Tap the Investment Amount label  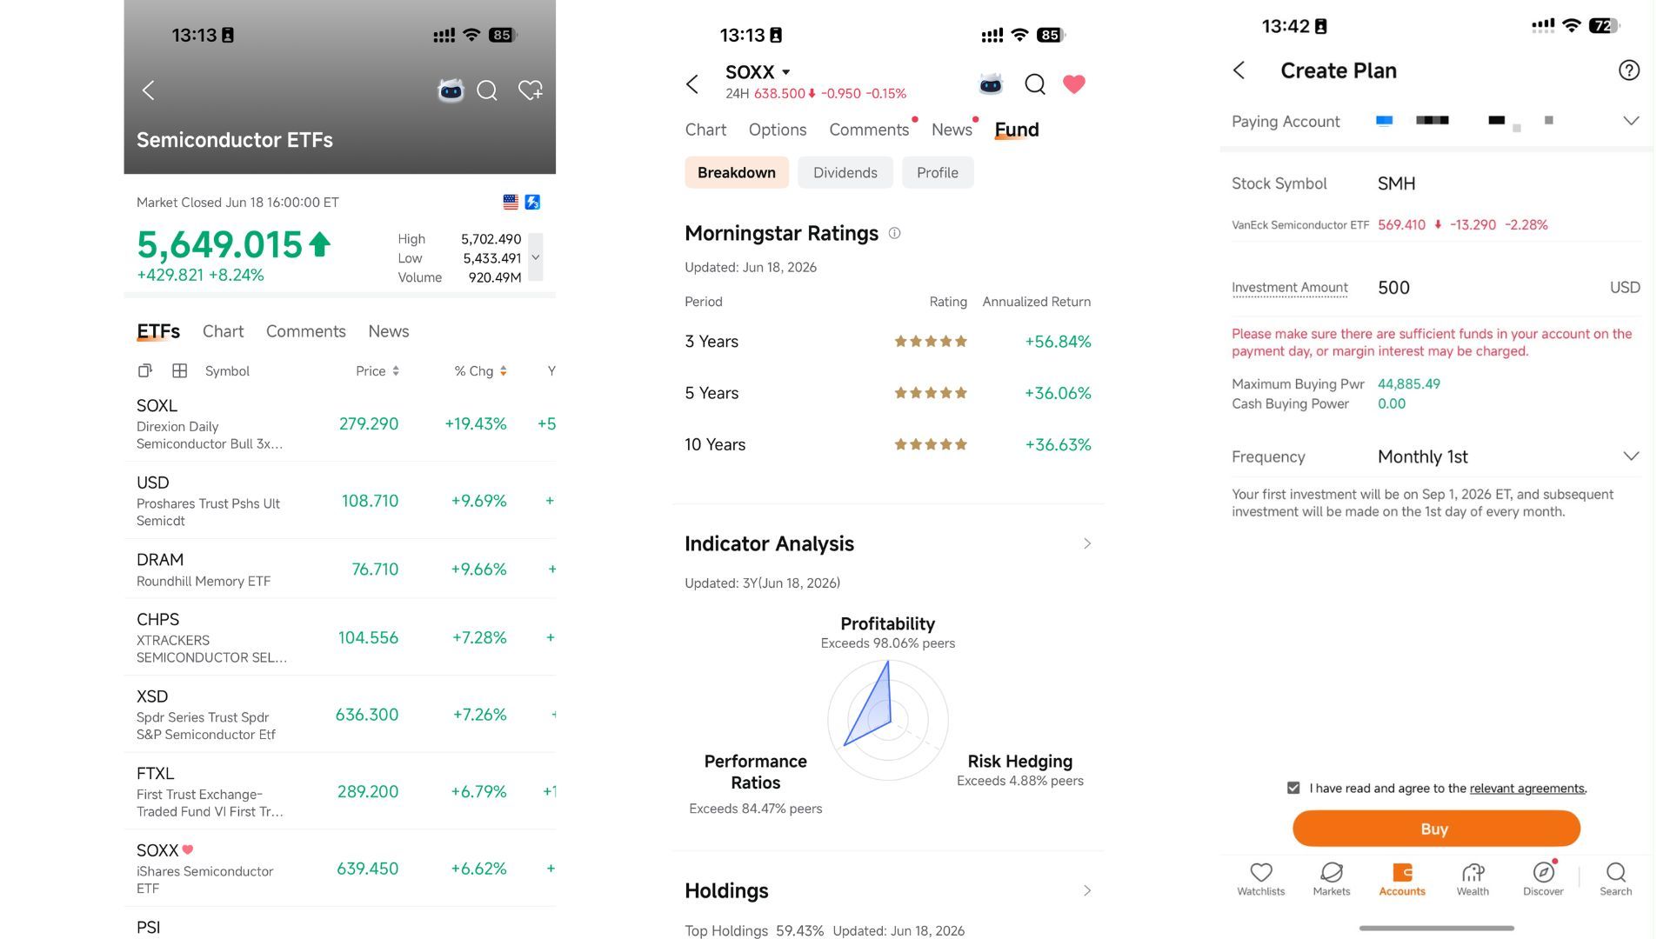pyautogui.click(x=1290, y=288)
